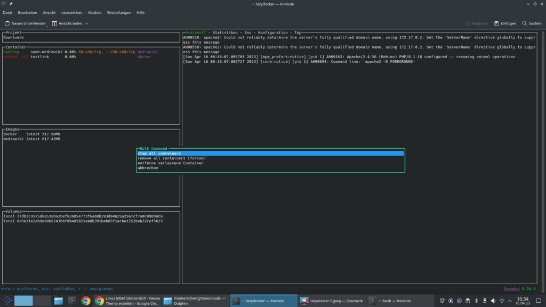Screen dimensions: 546x307
Task: Launch Konsole from the pinned taskbar icon
Action: point(72,301)
